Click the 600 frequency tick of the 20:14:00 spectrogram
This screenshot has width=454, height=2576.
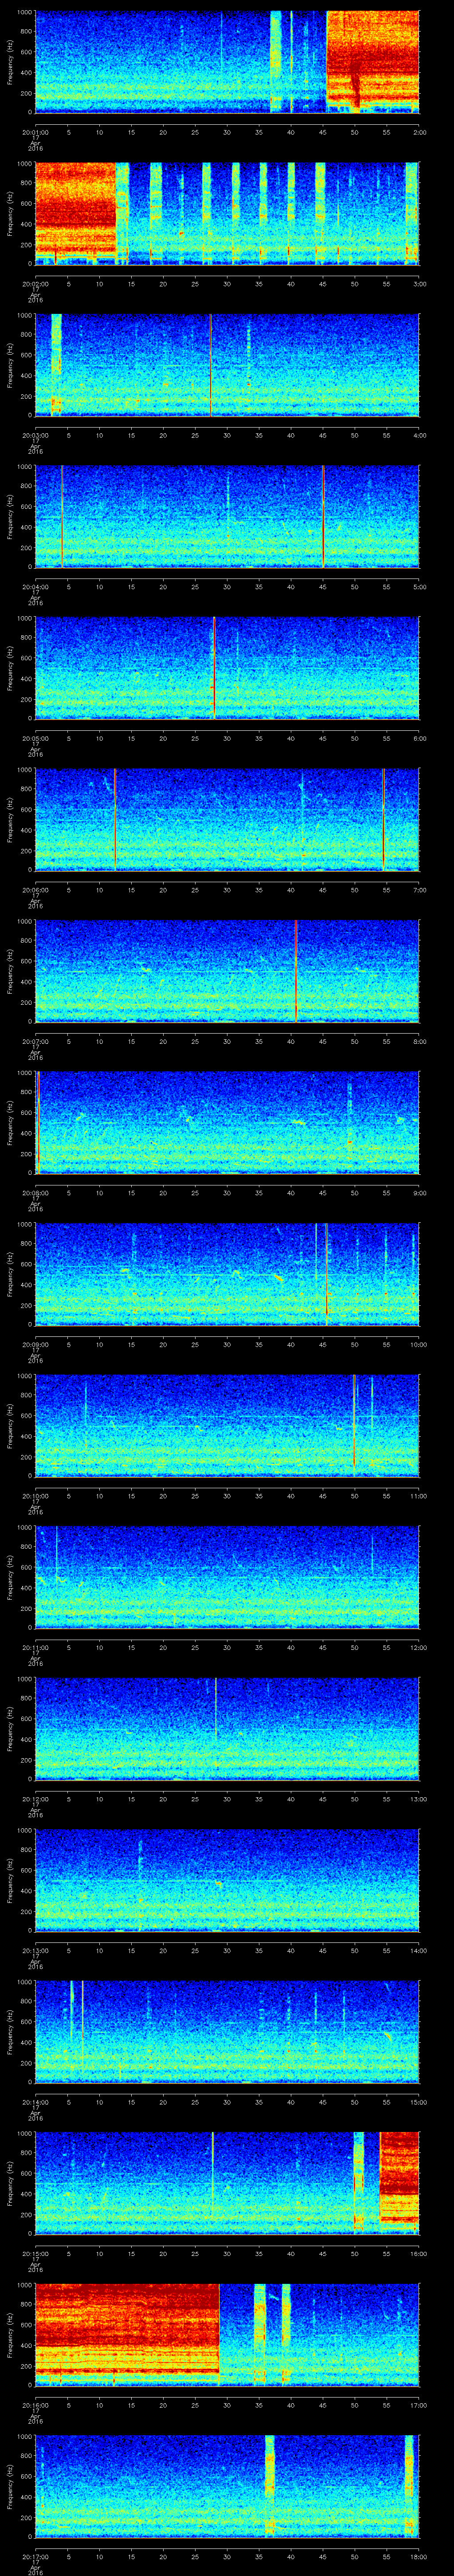(x=26, y=2022)
